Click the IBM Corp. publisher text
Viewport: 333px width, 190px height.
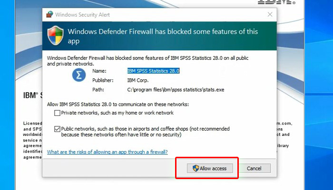click(x=138, y=80)
